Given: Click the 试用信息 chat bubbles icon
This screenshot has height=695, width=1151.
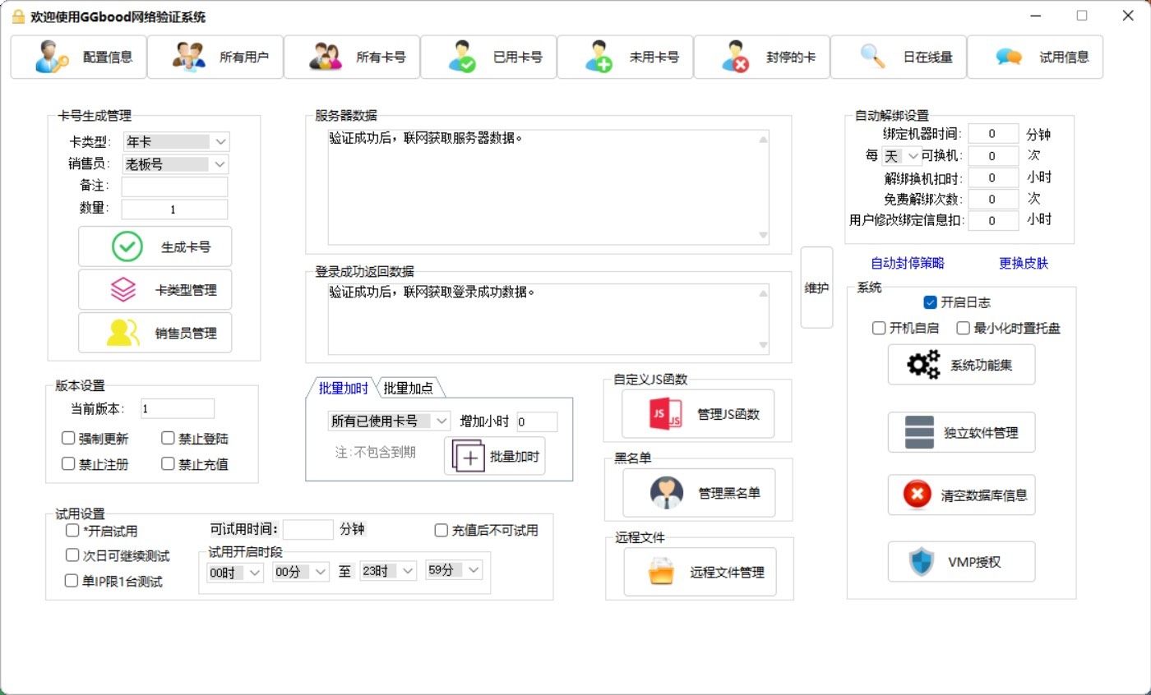Looking at the screenshot, I should click(1009, 57).
